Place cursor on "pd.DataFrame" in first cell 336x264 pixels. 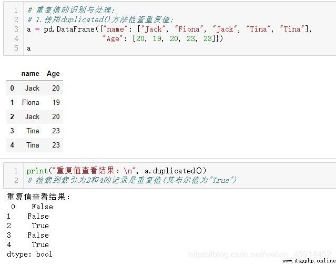(x=69, y=29)
